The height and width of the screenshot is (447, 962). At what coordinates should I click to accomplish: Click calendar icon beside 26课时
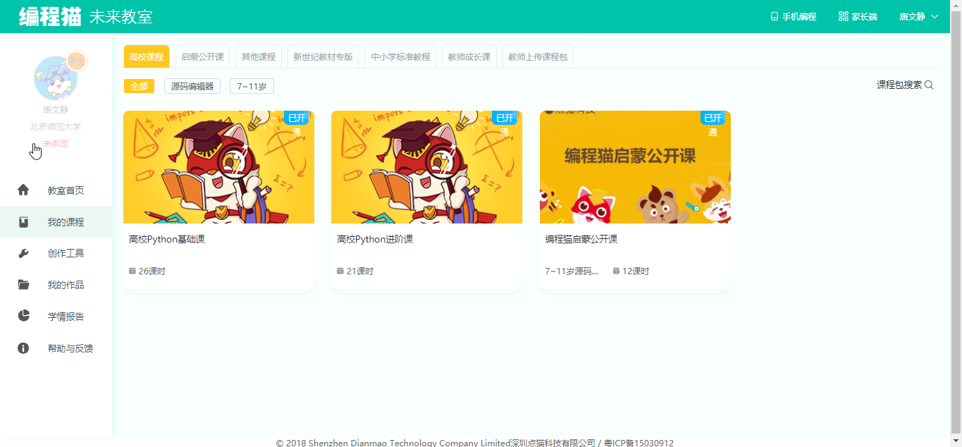(132, 271)
